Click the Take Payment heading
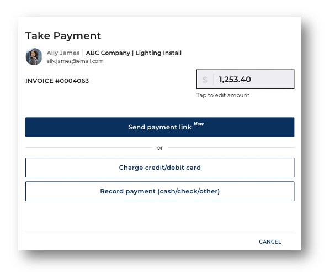The height and width of the screenshot is (272, 335). click(63, 36)
